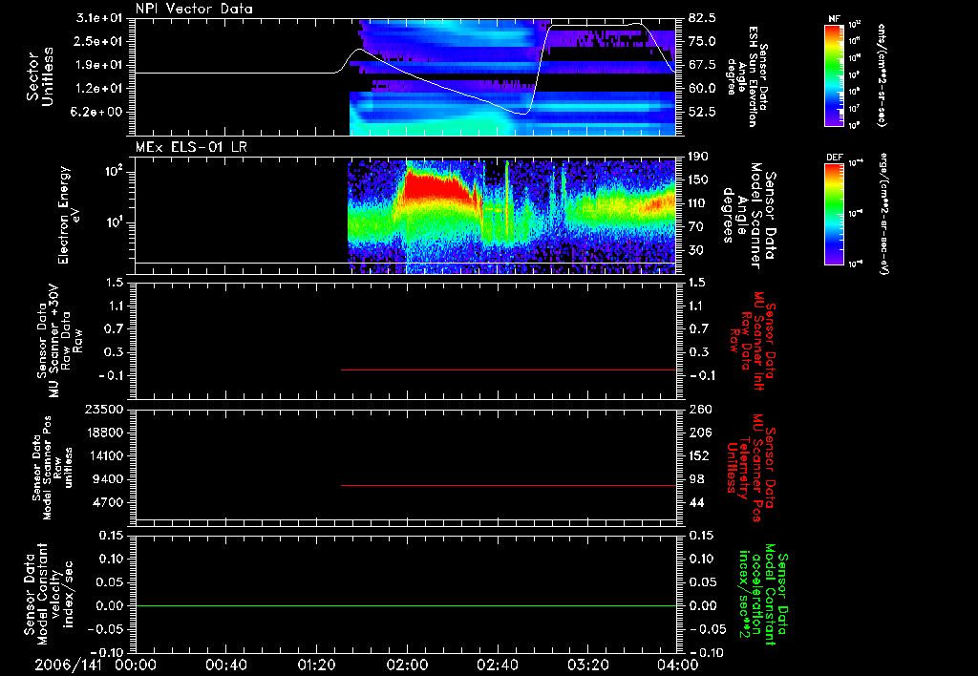Click the 152 telemetry position tick
The image size is (978, 676).
(x=699, y=455)
